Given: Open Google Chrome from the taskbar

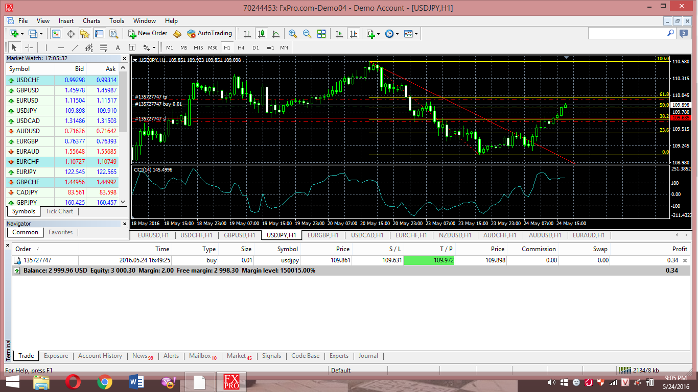Looking at the screenshot, I should click(x=105, y=382).
